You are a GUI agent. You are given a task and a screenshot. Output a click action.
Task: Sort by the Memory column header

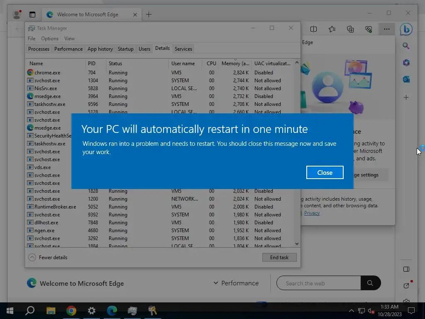pyautogui.click(x=235, y=64)
